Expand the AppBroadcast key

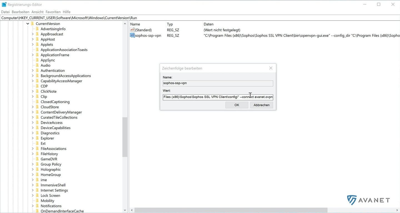(x=33, y=34)
